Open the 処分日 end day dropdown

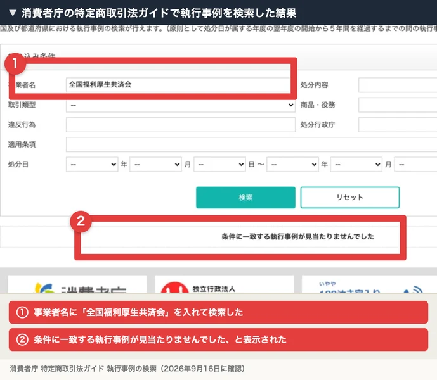(x=415, y=164)
